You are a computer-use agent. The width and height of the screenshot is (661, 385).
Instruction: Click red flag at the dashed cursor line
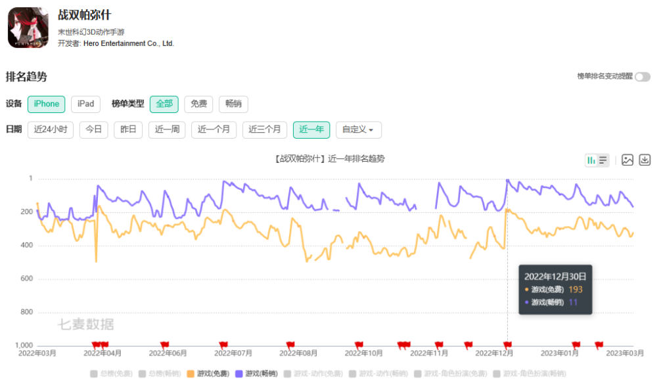[x=507, y=346]
